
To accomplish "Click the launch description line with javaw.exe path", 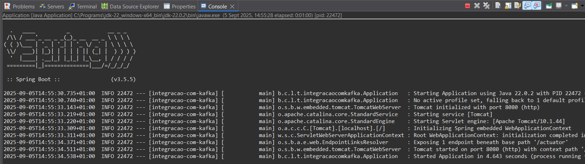I will point(172,15).
